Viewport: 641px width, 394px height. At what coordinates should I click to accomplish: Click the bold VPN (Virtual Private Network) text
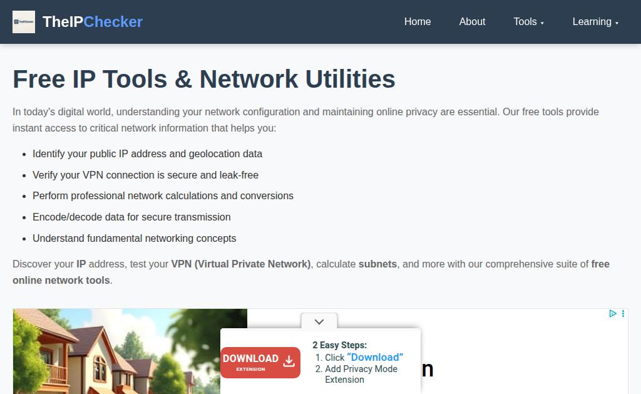tap(240, 264)
